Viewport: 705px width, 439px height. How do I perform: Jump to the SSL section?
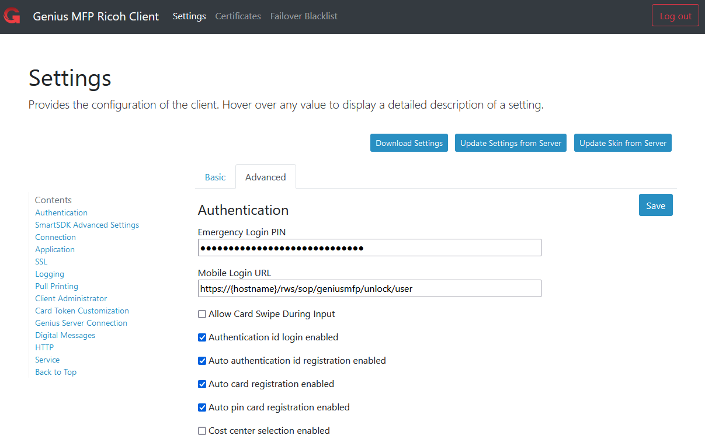[x=41, y=262]
